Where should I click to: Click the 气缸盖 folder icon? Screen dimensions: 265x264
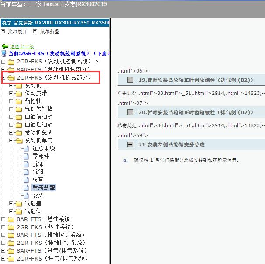tap(19, 204)
